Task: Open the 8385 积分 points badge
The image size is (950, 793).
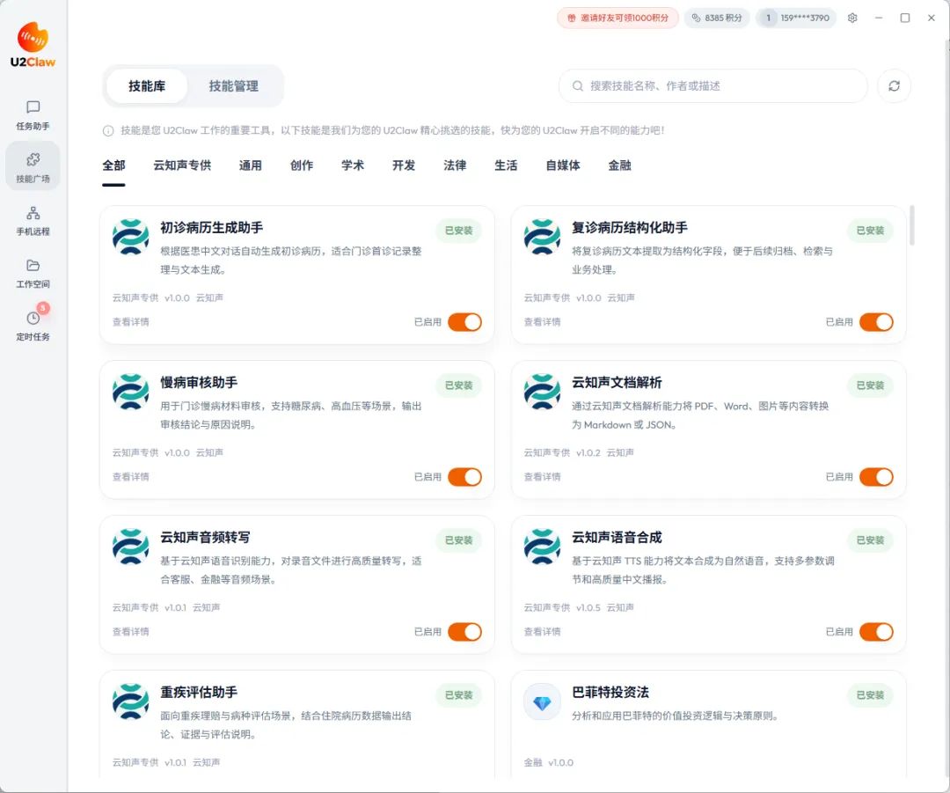Action: coord(717,18)
